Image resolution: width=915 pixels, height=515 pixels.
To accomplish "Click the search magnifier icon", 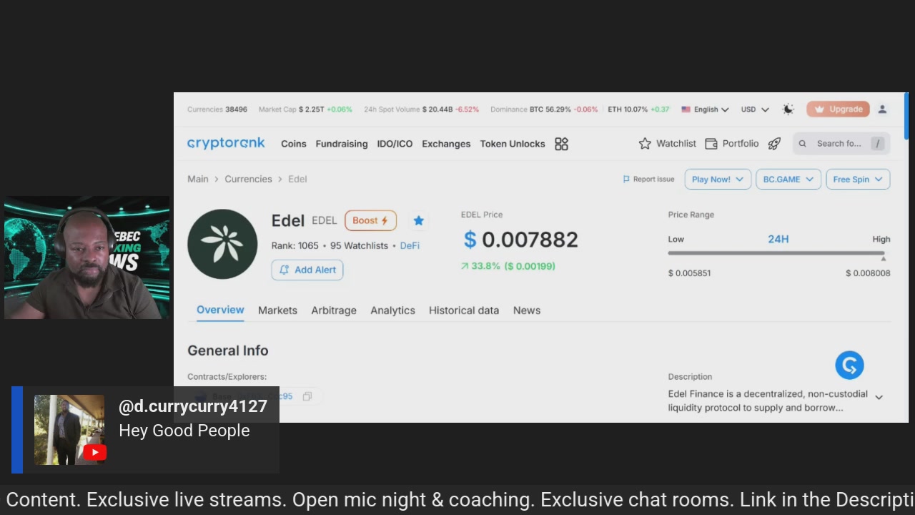I will click(802, 144).
